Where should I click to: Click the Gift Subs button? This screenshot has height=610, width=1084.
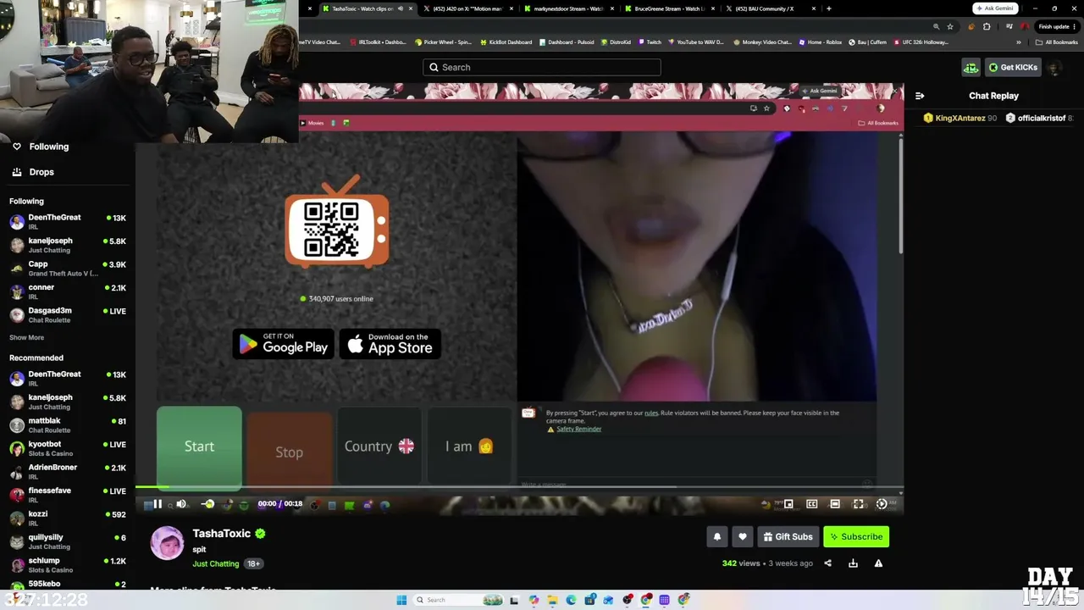point(788,536)
